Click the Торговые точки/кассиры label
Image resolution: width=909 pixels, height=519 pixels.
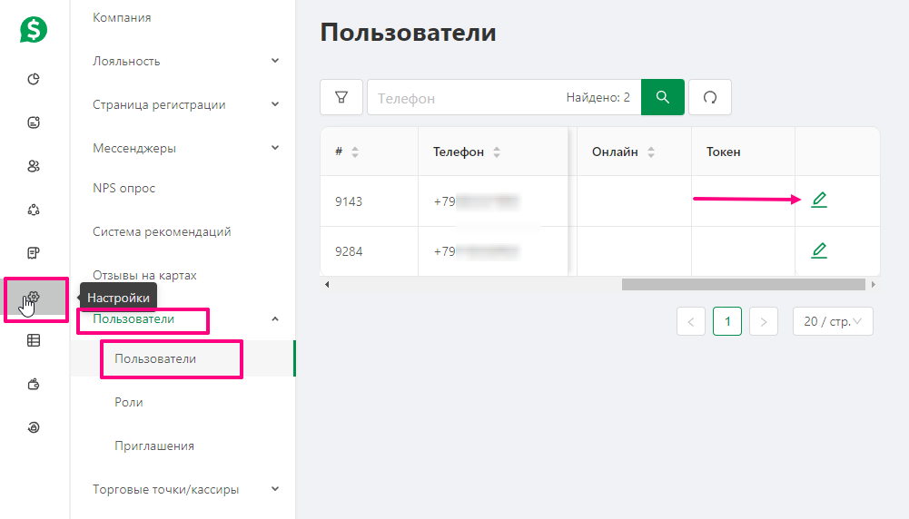[166, 489]
